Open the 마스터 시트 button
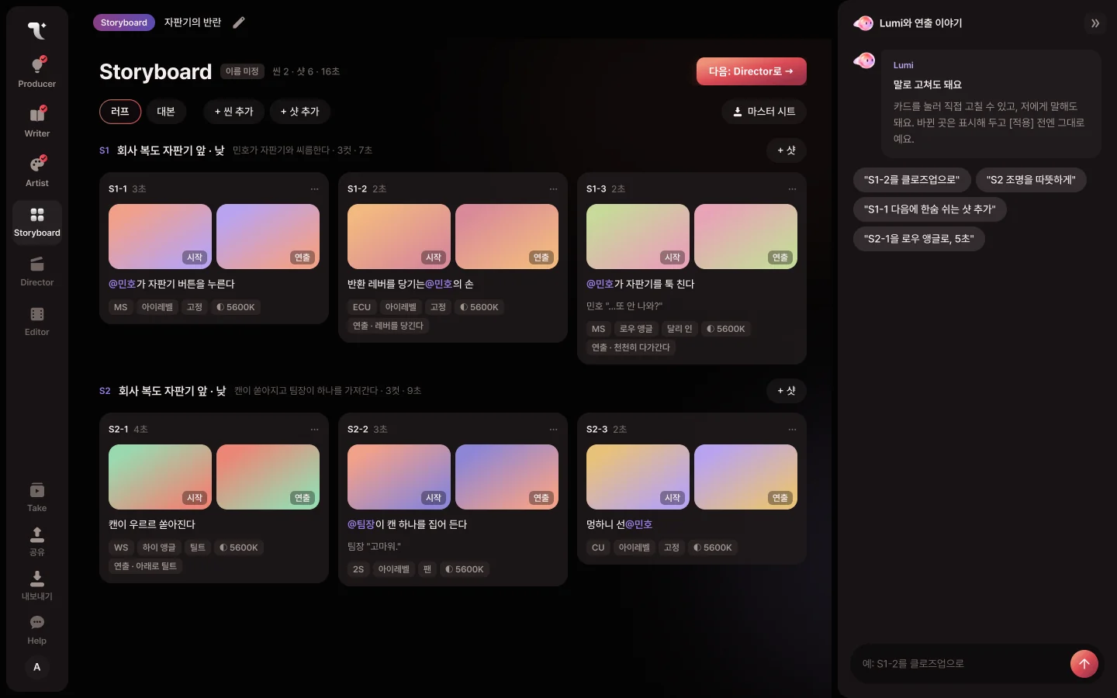Screen dimensions: 1117x698 764,112
